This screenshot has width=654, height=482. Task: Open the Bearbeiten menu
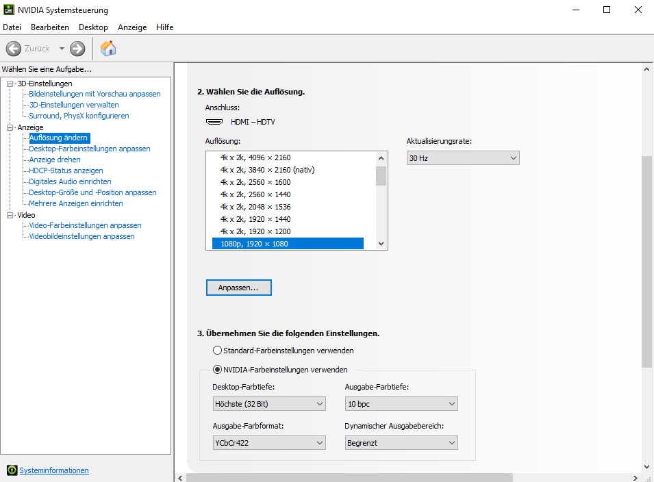(x=49, y=27)
